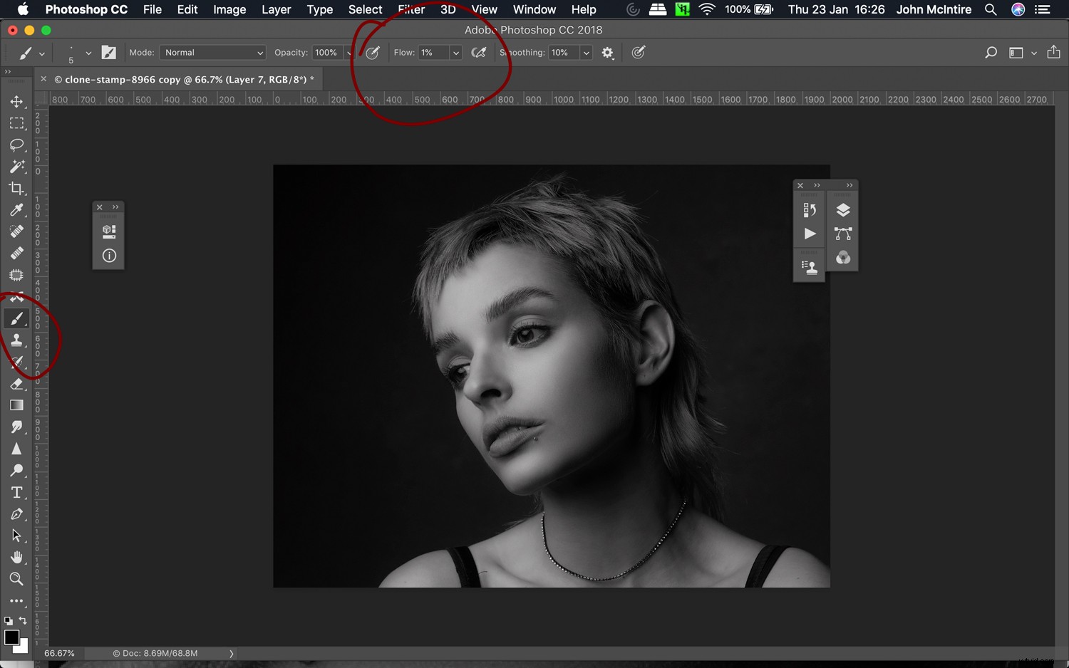Select the Horizontal Type tool
1069x668 pixels.
[17, 492]
